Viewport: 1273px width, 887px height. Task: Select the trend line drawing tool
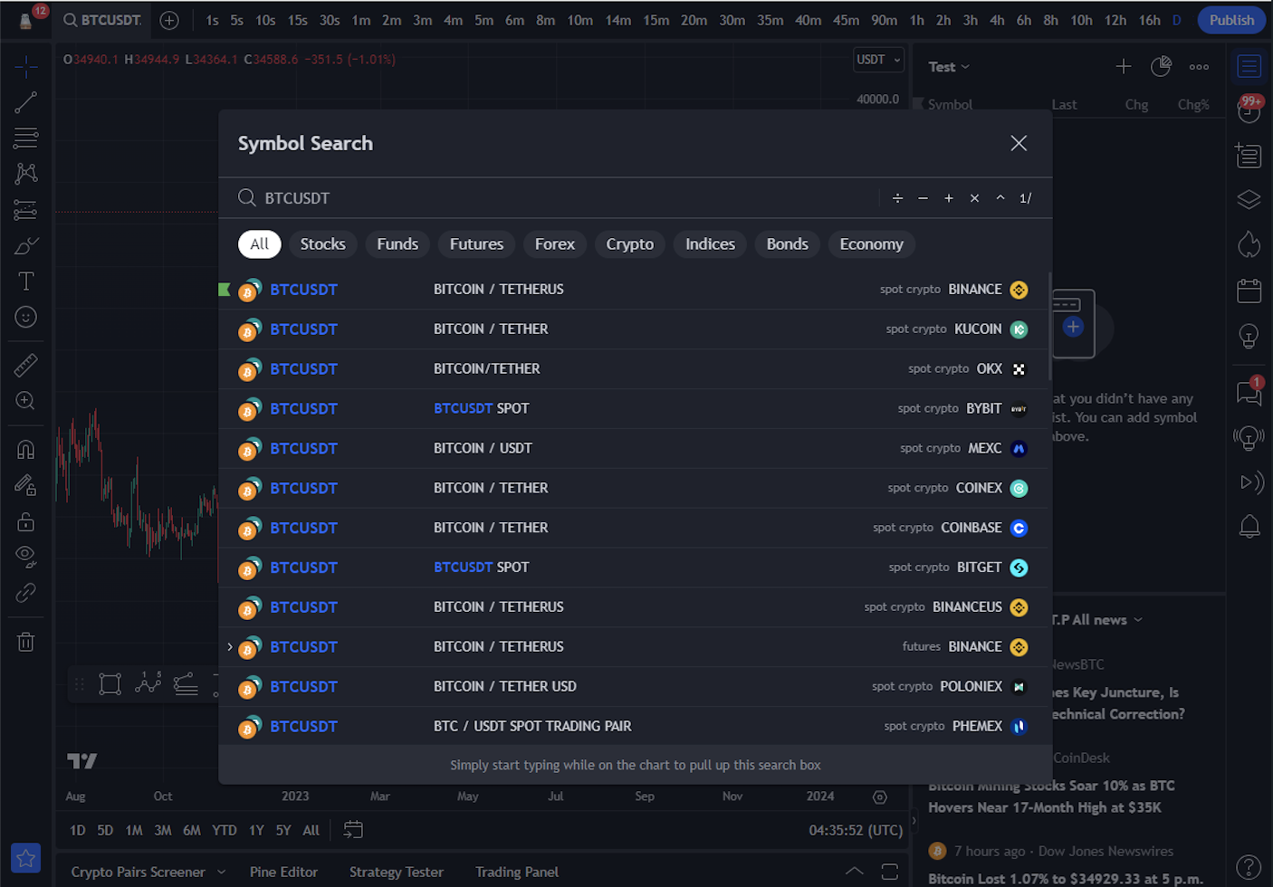click(25, 102)
